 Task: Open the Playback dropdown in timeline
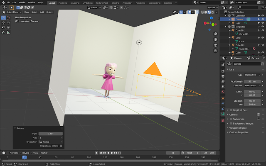(x=15, y=153)
